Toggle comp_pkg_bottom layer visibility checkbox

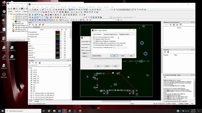coord(65,34)
